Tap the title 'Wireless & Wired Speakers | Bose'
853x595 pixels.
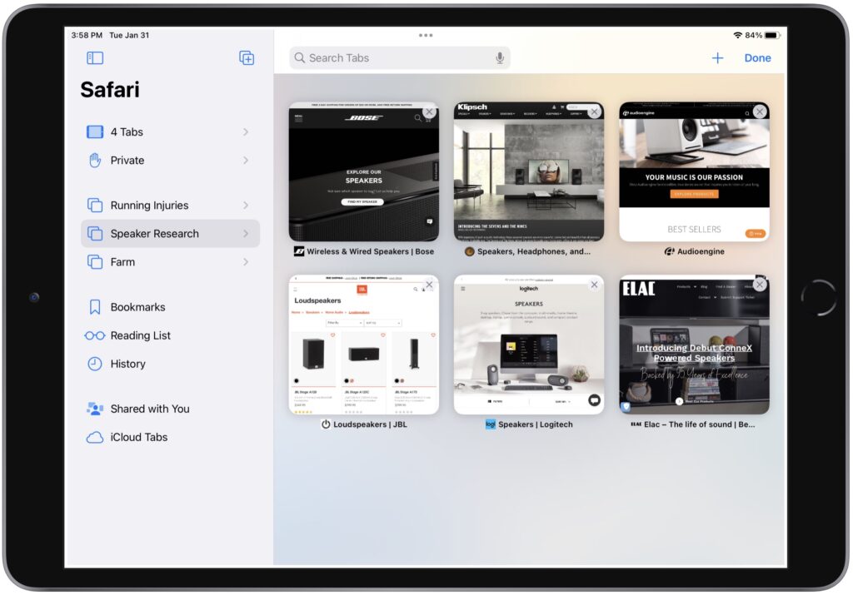pyautogui.click(x=371, y=251)
